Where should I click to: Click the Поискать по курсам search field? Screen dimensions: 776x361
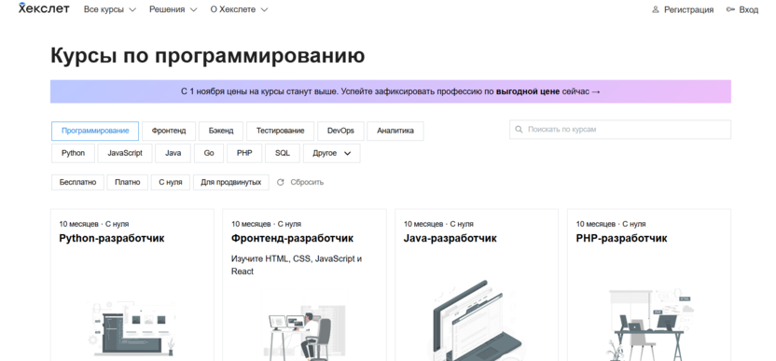tap(620, 130)
